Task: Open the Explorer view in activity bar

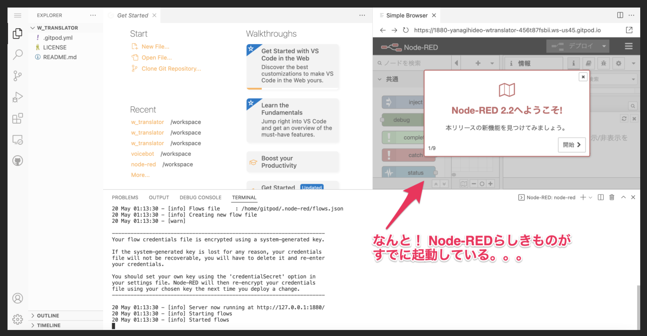Action: tap(17, 34)
